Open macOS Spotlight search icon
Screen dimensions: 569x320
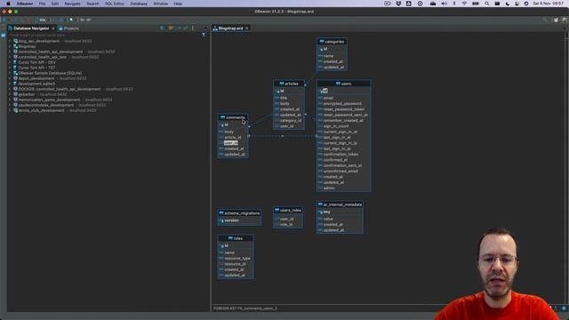click(486, 4)
